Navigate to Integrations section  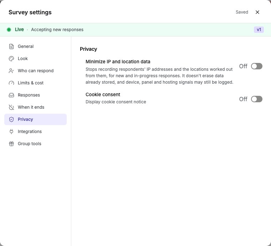(x=35, y=132)
